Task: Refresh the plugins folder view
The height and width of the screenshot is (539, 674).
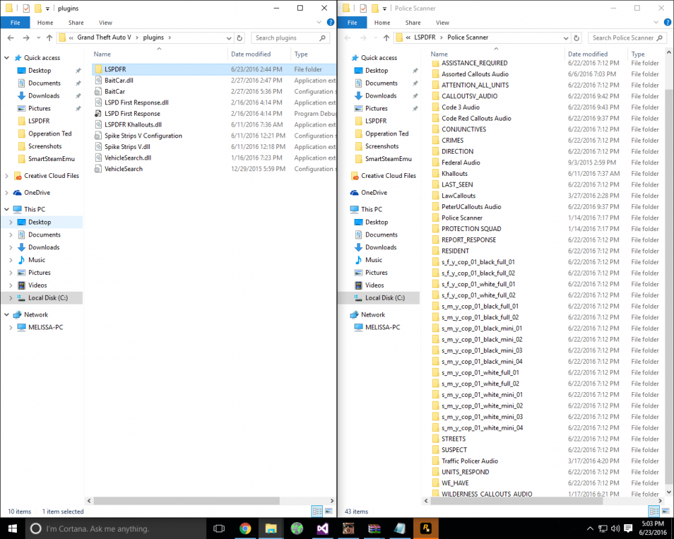Action: (x=239, y=38)
